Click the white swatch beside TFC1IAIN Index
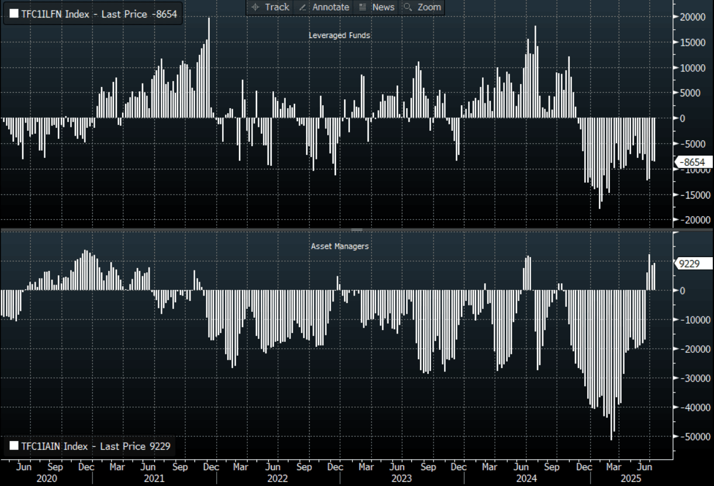This screenshot has height=486, width=714. click(x=14, y=446)
